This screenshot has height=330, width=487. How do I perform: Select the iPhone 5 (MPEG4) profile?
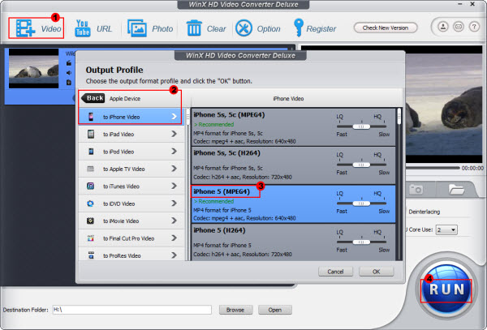pyautogui.click(x=293, y=204)
